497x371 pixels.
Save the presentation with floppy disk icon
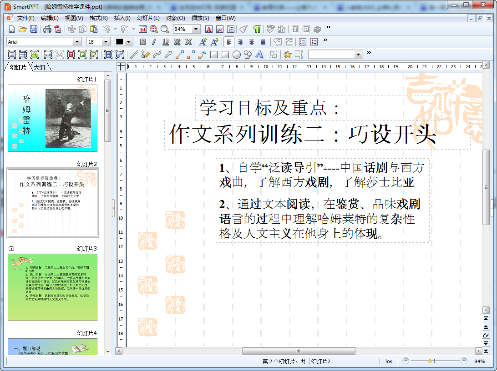pos(33,30)
